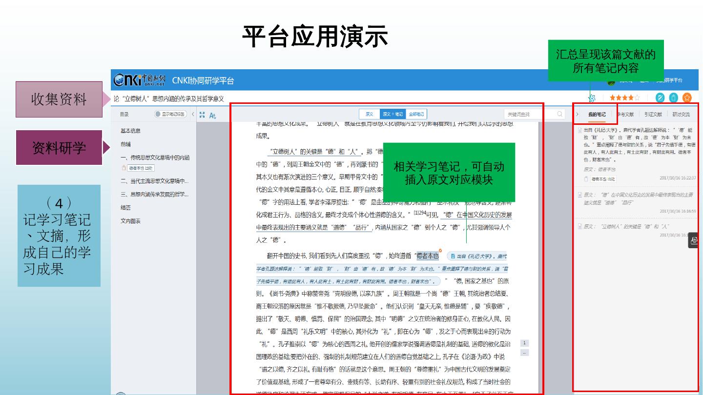This screenshot has width=703, height=395.
Task: Show the 全部笔记 view tab
Action: point(416,114)
